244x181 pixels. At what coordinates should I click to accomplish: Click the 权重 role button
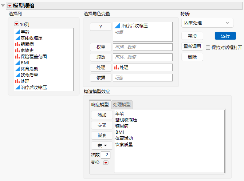coord(101,47)
